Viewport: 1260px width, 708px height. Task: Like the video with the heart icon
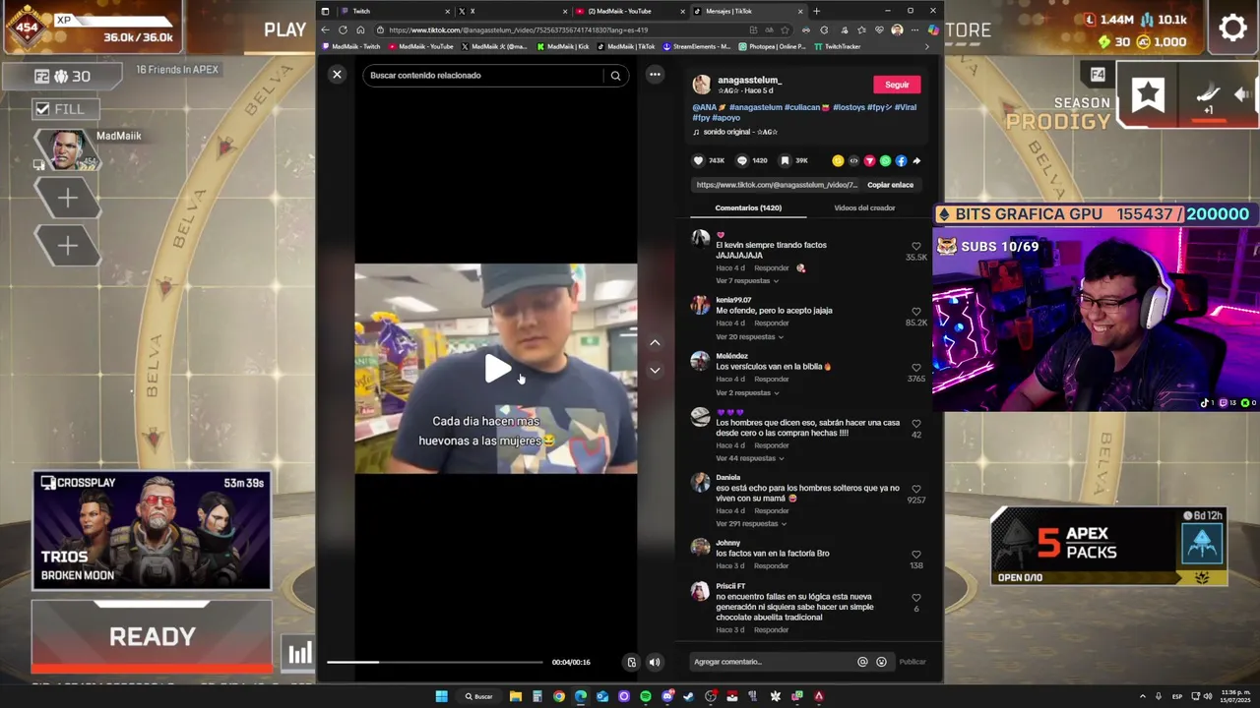coord(699,160)
